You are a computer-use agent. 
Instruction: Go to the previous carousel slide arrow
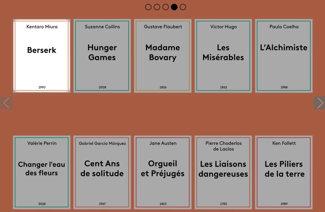[x=6, y=103]
